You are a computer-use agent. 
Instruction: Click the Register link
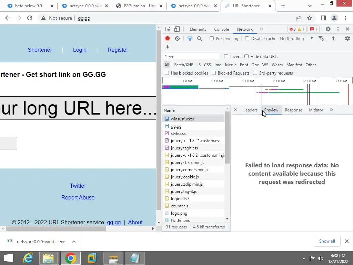tap(118, 50)
